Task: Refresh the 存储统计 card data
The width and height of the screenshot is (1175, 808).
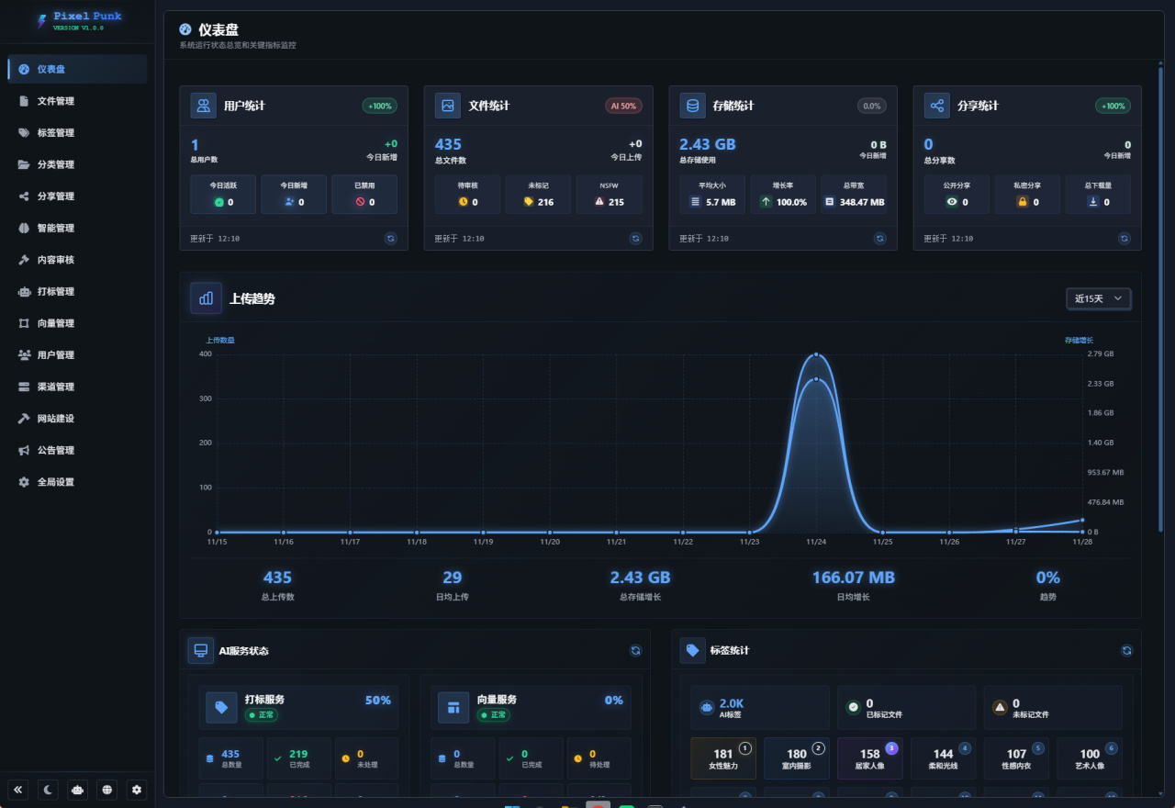Action: pos(879,238)
